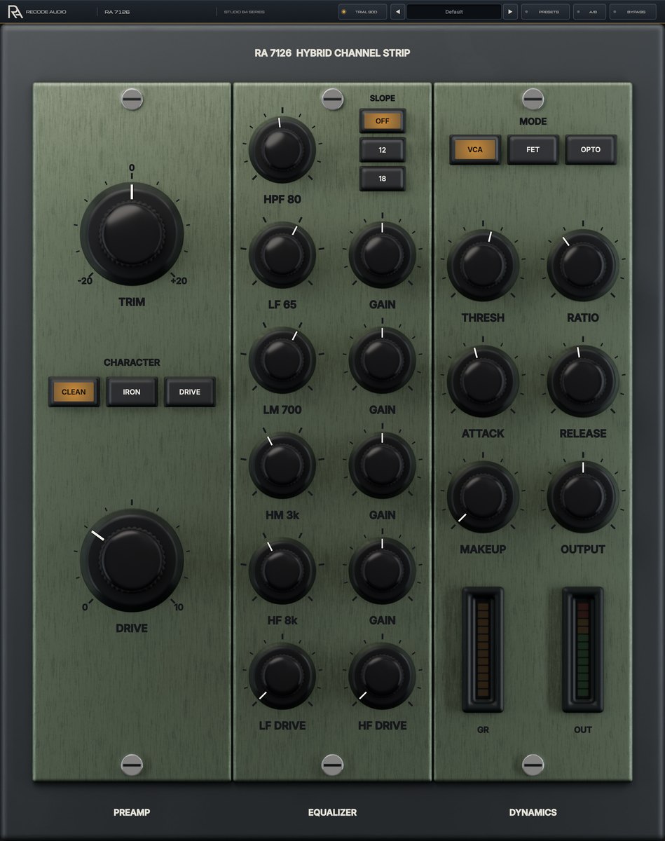
Task: Load the previous preset with left arrow
Action: click(x=397, y=12)
